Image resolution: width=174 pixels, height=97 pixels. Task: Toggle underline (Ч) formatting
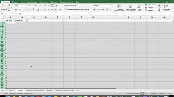(23, 9)
